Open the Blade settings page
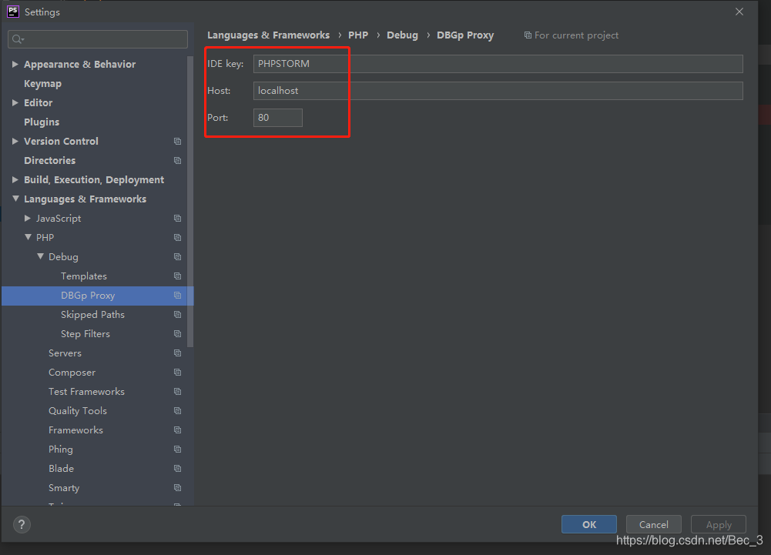Viewport: 771px width, 555px height. click(x=61, y=469)
